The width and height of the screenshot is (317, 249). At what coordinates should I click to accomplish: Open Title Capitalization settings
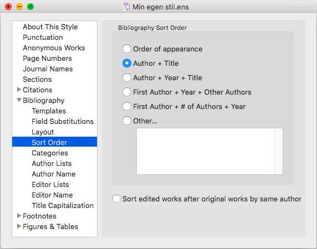pos(63,205)
